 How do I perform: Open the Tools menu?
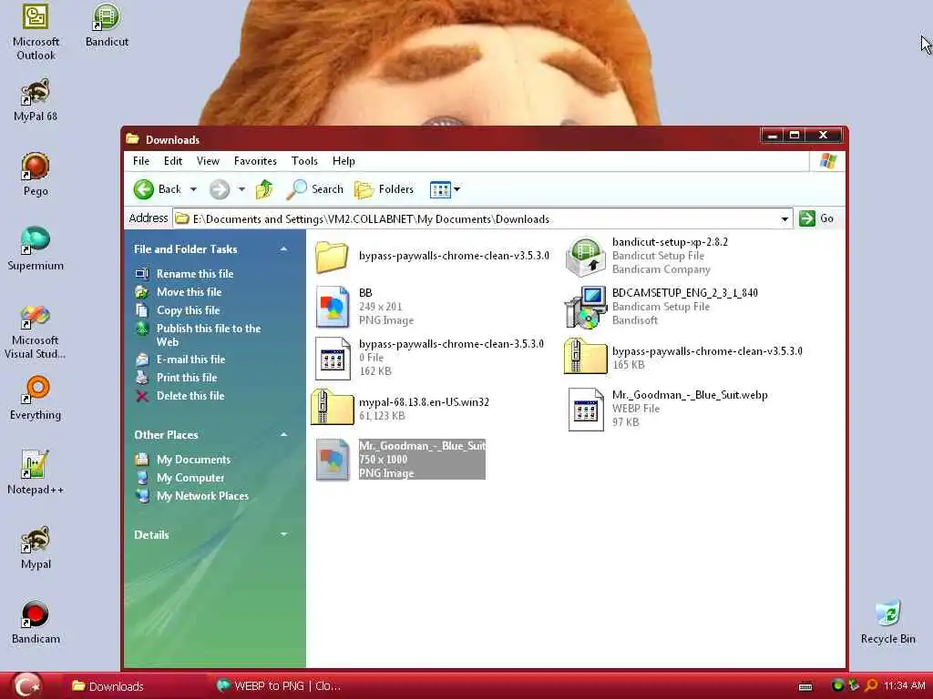(x=304, y=161)
